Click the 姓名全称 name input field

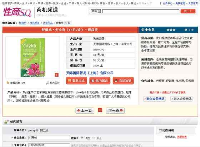click(x=49, y=138)
